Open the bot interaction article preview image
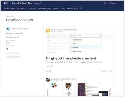The height and width of the screenshot is (97, 125). point(79,43)
